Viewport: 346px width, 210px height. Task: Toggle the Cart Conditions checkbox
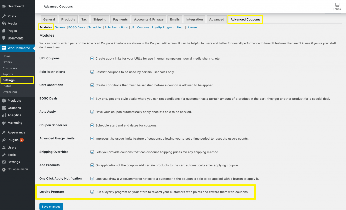[x=92, y=85]
